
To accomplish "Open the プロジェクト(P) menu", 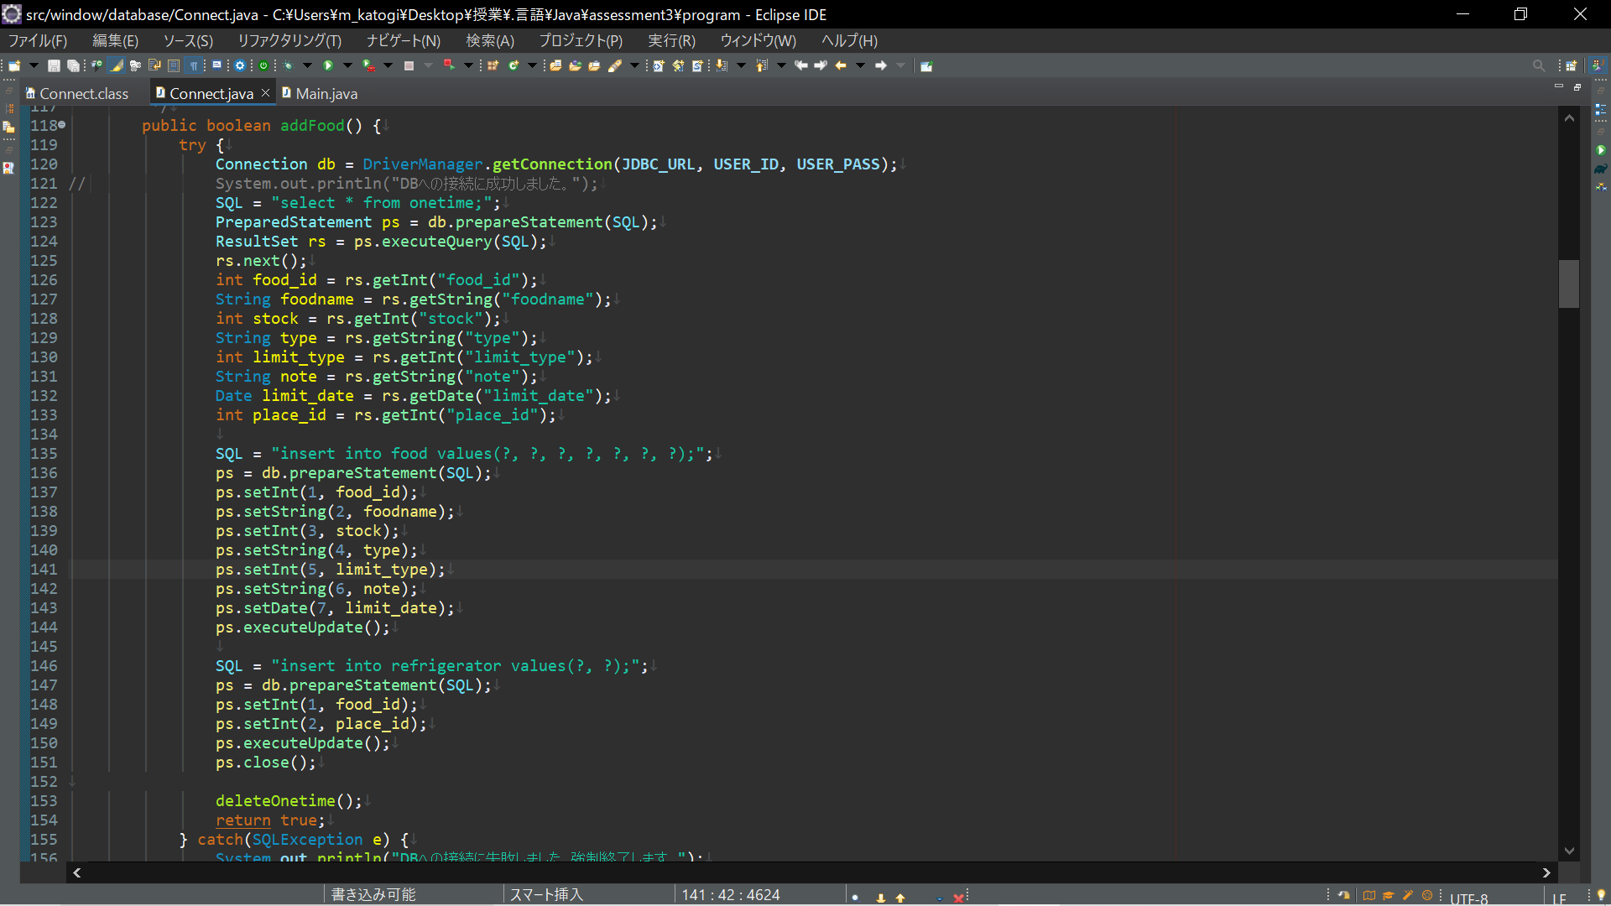I will point(581,40).
